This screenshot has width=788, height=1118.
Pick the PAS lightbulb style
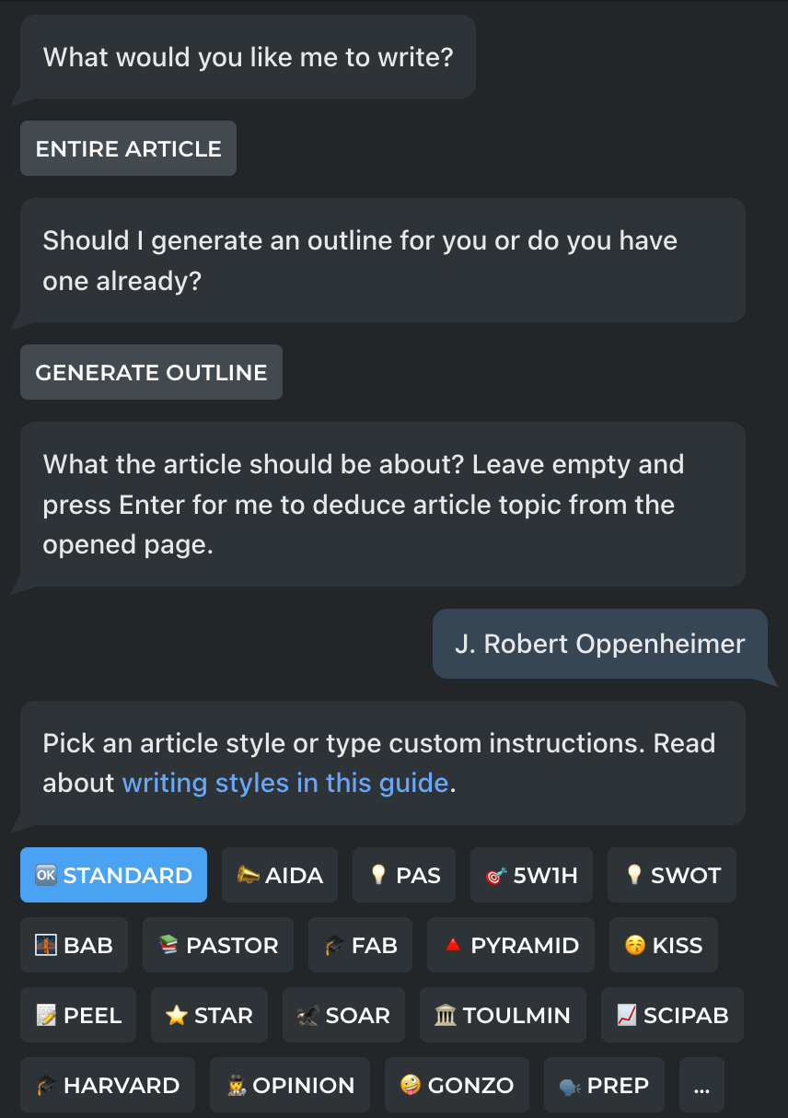tap(404, 875)
